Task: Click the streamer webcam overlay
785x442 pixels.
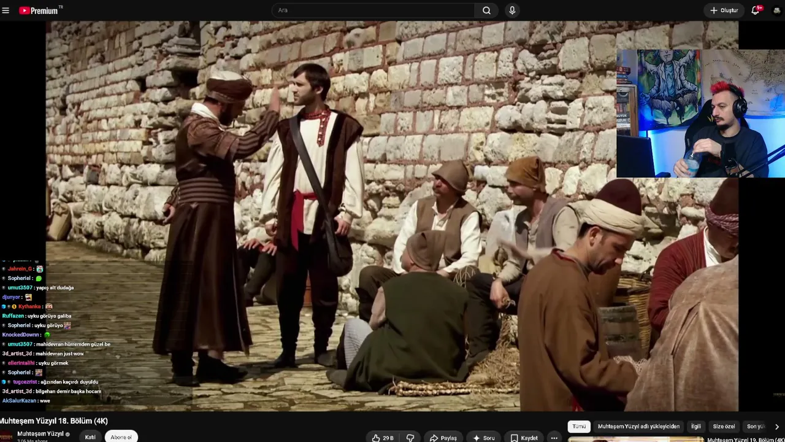Action: (x=700, y=114)
